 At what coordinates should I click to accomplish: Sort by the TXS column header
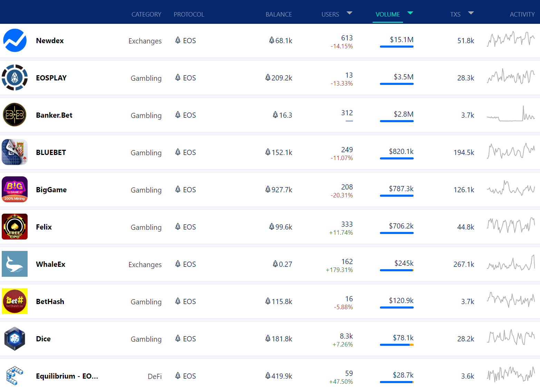pyautogui.click(x=455, y=14)
